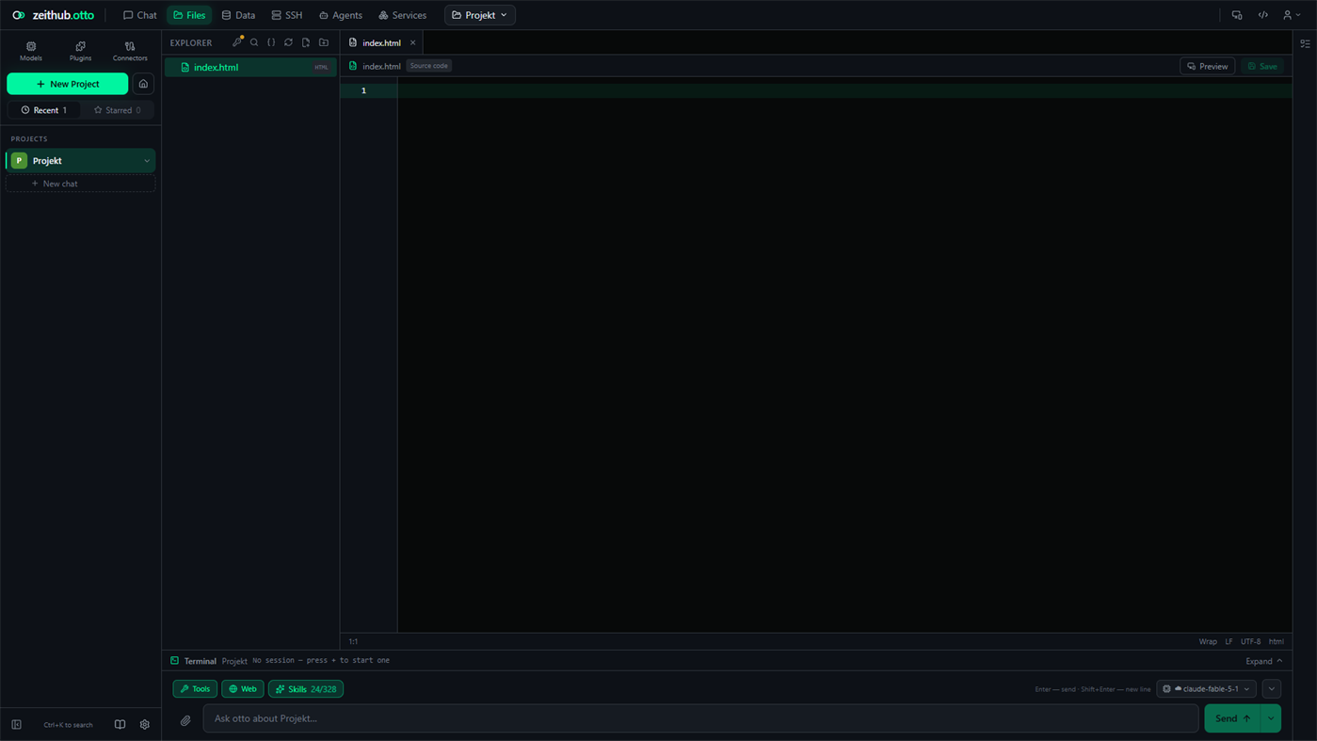This screenshot has height=741, width=1317.
Task: Toggle the task list panel on right edge
Action: pyautogui.click(x=1305, y=43)
